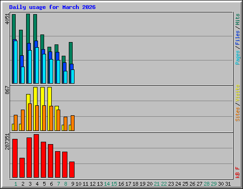The height and width of the screenshot is (189, 243).
Task: Click day label '20' on x-axis
Action: [150, 184]
